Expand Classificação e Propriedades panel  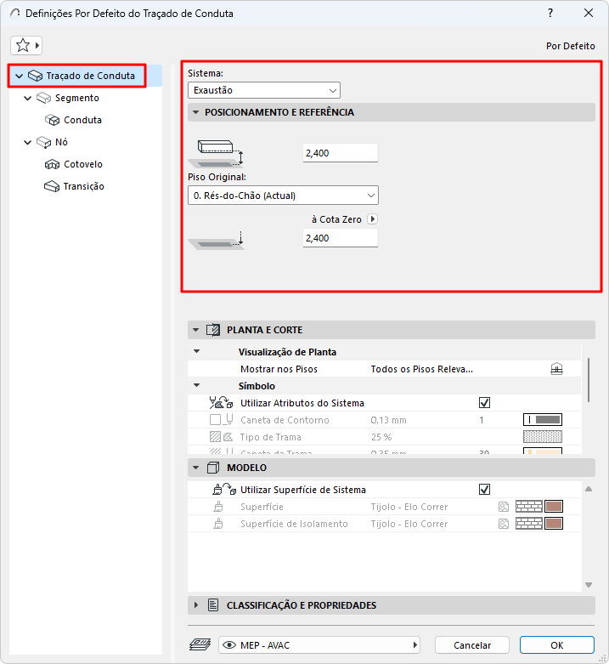click(195, 605)
